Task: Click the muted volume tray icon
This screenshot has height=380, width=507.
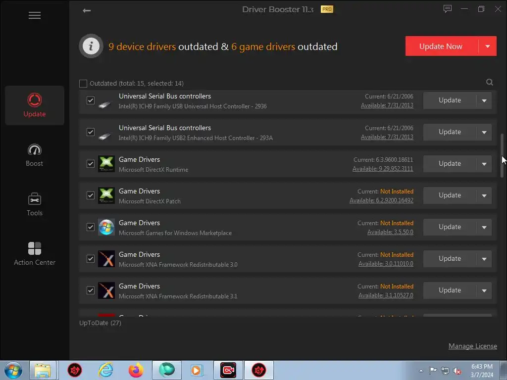Action: (457, 371)
